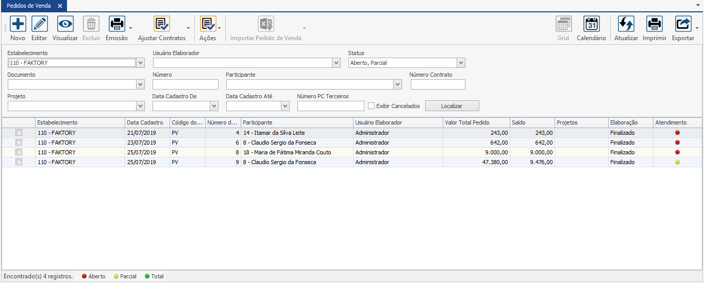
Task: Click the Exportar share icon
Action: 683,24
